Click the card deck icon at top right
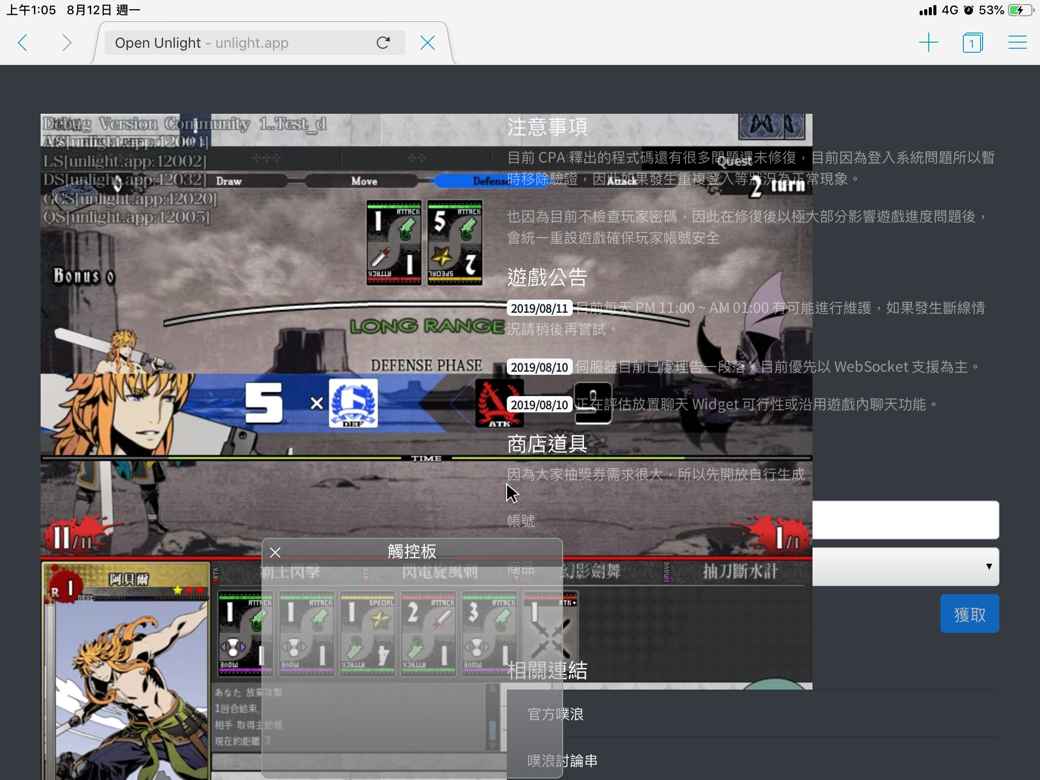This screenshot has width=1040, height=780. 771,126
